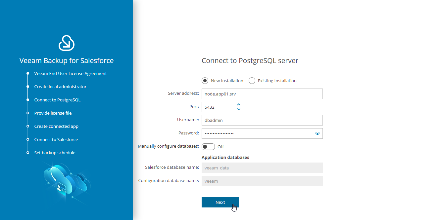Image resolution: width=442 pixels, height=220 pixels.
Task: Show password using the eye icon
Action: click(x=318, y=133)
